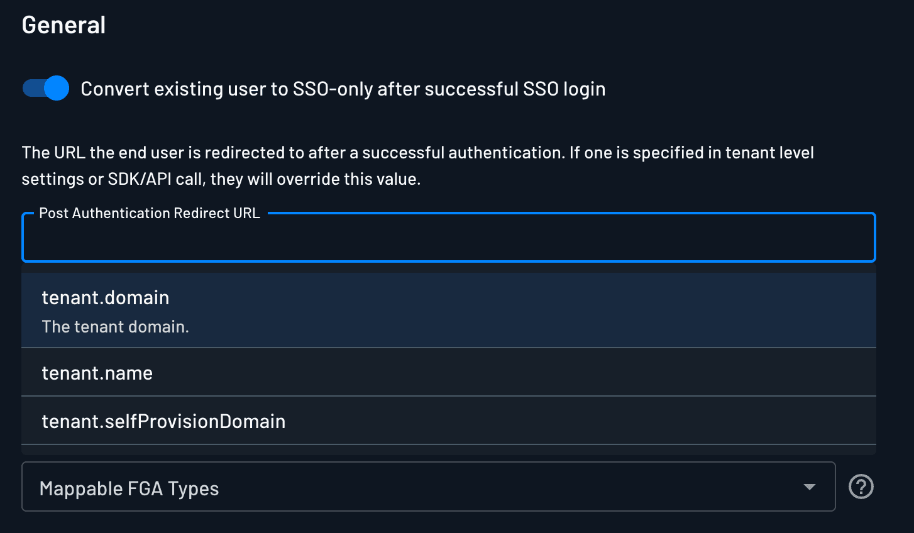Choose tenant.name in the autocomplete list
914x533 pixels.
(97, 372)
